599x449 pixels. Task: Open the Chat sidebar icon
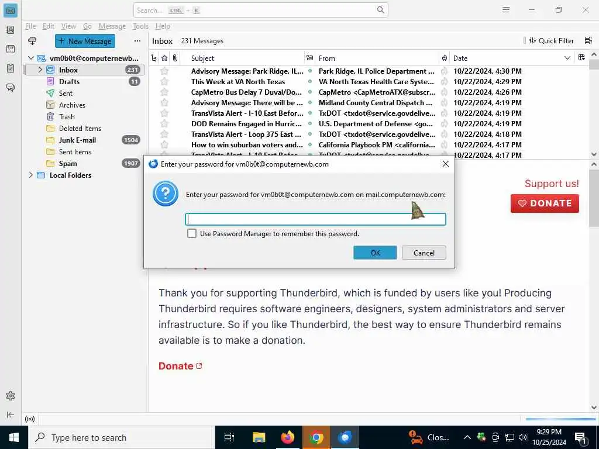coord(11,88)
